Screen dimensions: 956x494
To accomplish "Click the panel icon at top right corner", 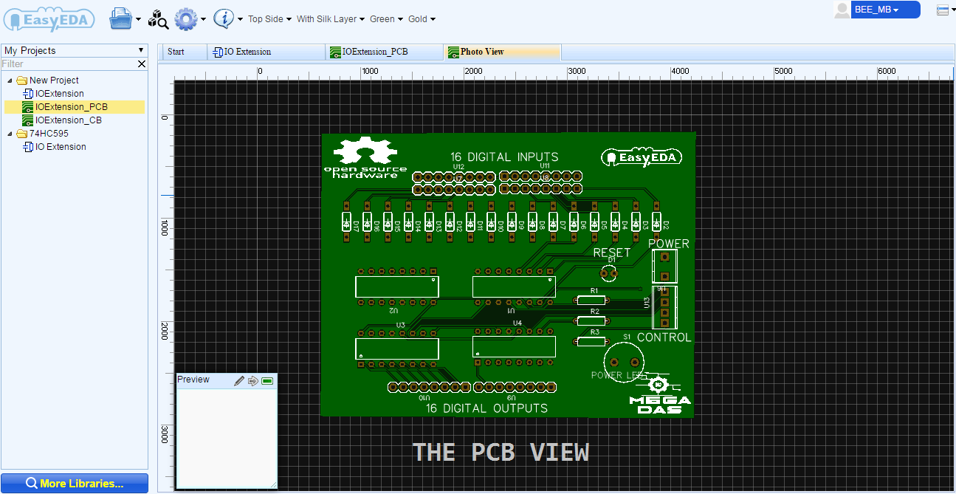I will (942, 10).
